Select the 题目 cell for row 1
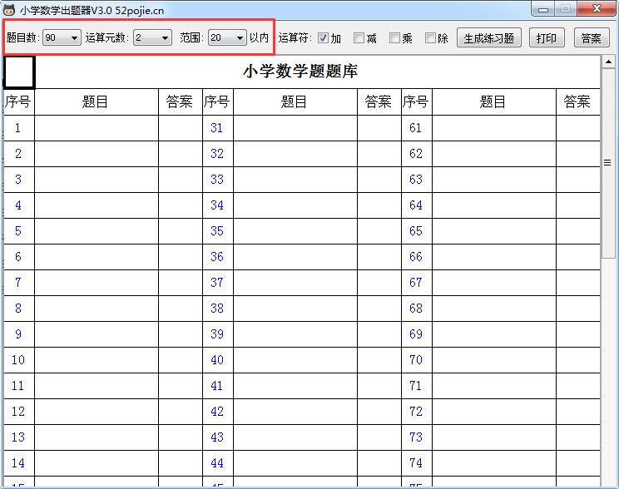The image size is (619, 489). pyautogui.click(x=96, y=128)
